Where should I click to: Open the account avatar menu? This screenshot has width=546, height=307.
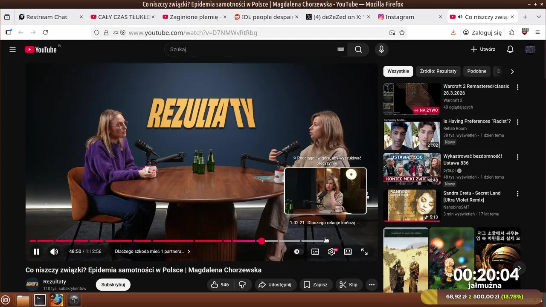[x=530, y=49]
